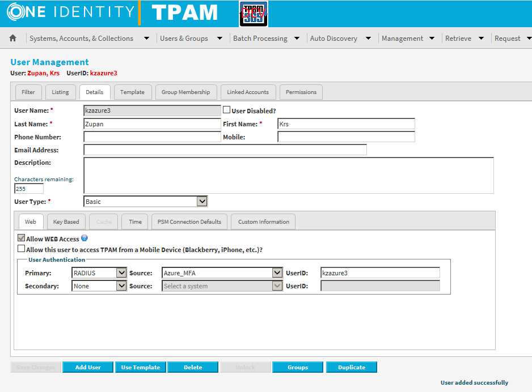This screenshot has height=392, width=532.
Task: Click the Groups button
Action: coord(298,367)
